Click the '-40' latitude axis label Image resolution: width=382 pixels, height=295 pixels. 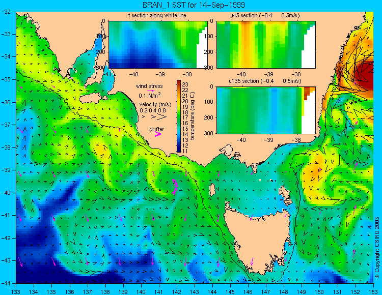click(x=6, y=193)
